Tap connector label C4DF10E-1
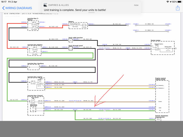The image size is (183, 137). (x=24, y=22)
